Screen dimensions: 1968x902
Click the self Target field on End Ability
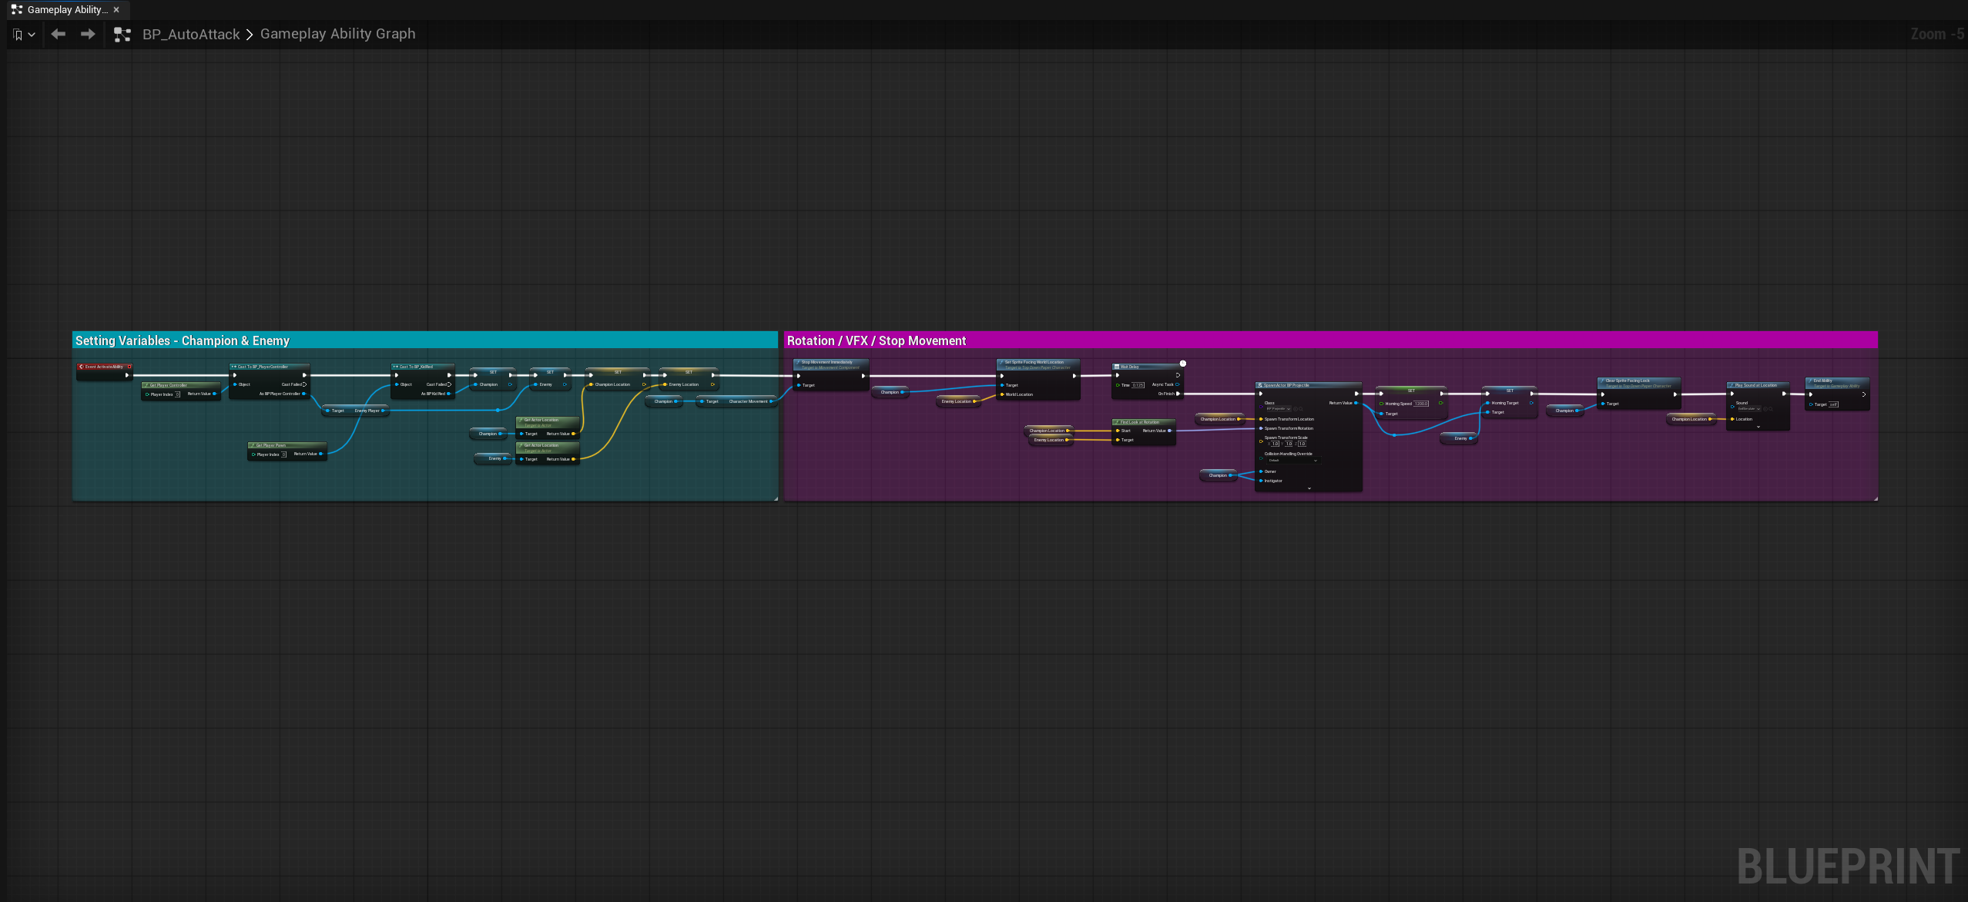(x=1834, y=404)
